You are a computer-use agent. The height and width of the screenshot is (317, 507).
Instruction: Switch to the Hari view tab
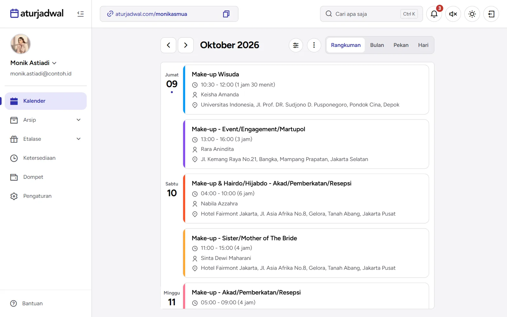(423, 45)
